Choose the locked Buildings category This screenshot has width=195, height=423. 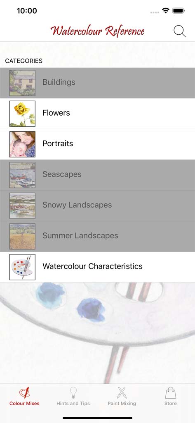coord(97,83)
